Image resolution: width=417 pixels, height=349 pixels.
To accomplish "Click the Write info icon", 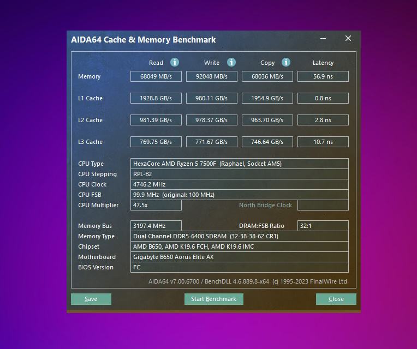I will 231,62.
